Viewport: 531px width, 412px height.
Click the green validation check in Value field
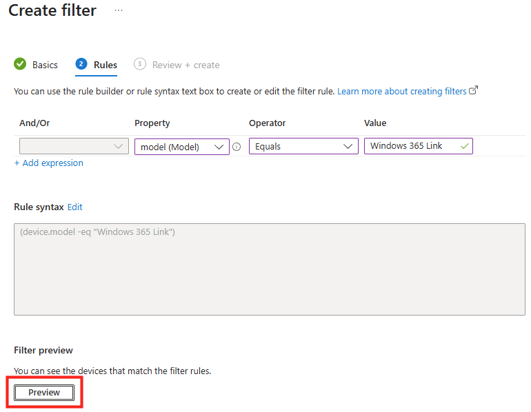465,146
